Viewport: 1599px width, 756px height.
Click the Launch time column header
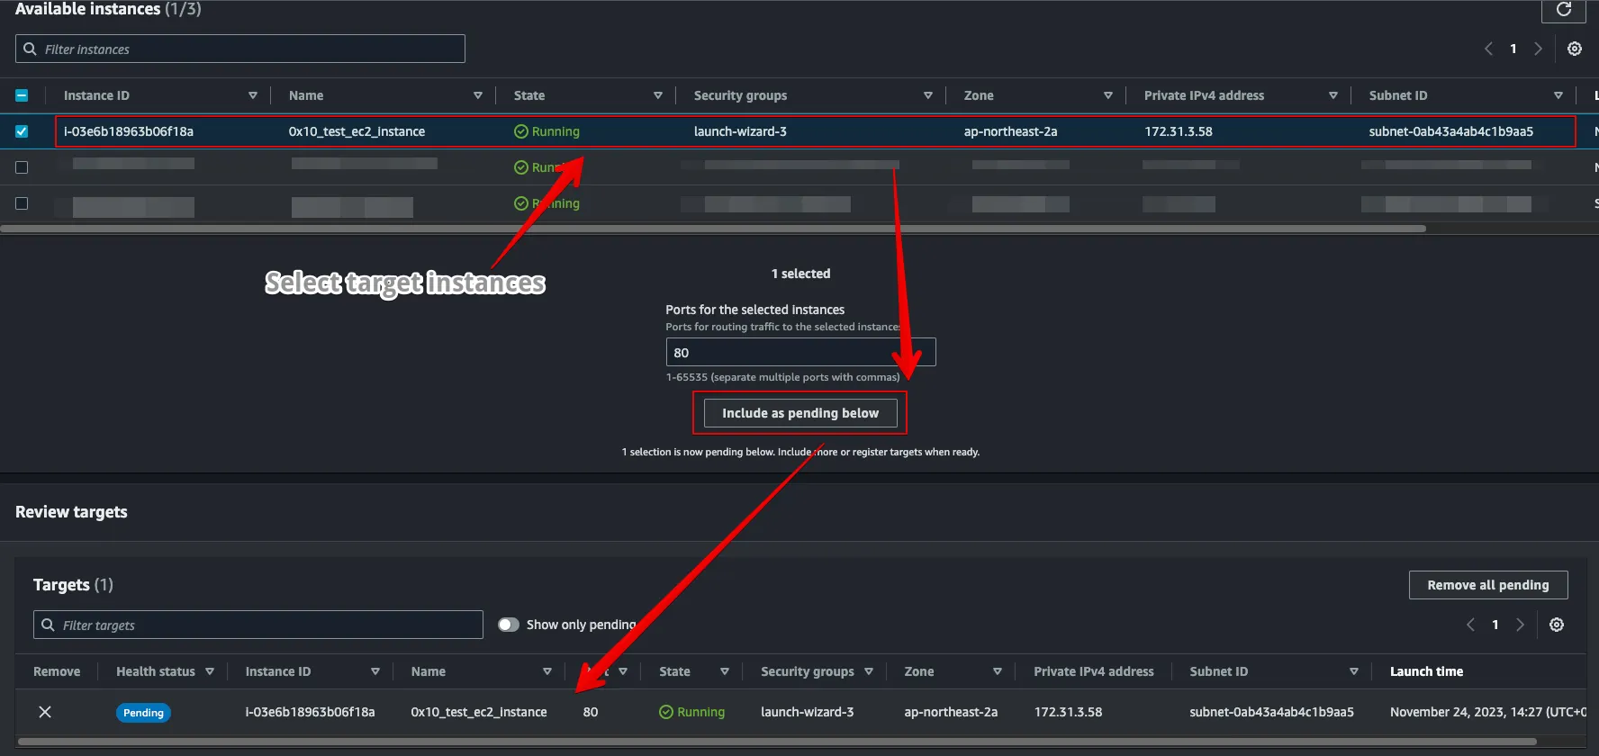point(1426,671)
